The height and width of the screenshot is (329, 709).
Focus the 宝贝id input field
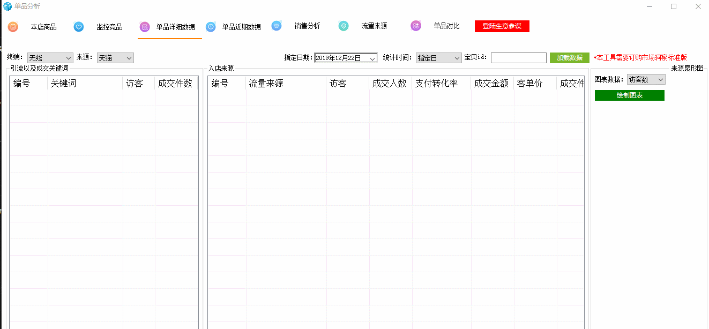click(518, 58)
